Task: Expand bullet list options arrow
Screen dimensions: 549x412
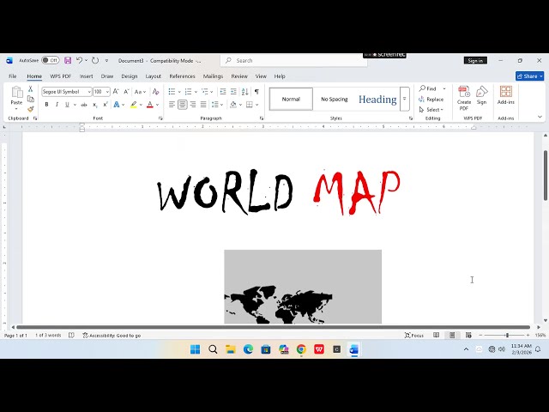Action: (179, 92)
